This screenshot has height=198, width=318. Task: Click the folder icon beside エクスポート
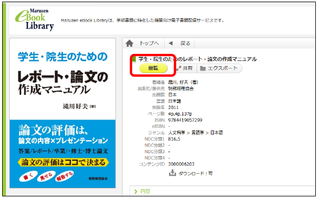pos(203,69)
